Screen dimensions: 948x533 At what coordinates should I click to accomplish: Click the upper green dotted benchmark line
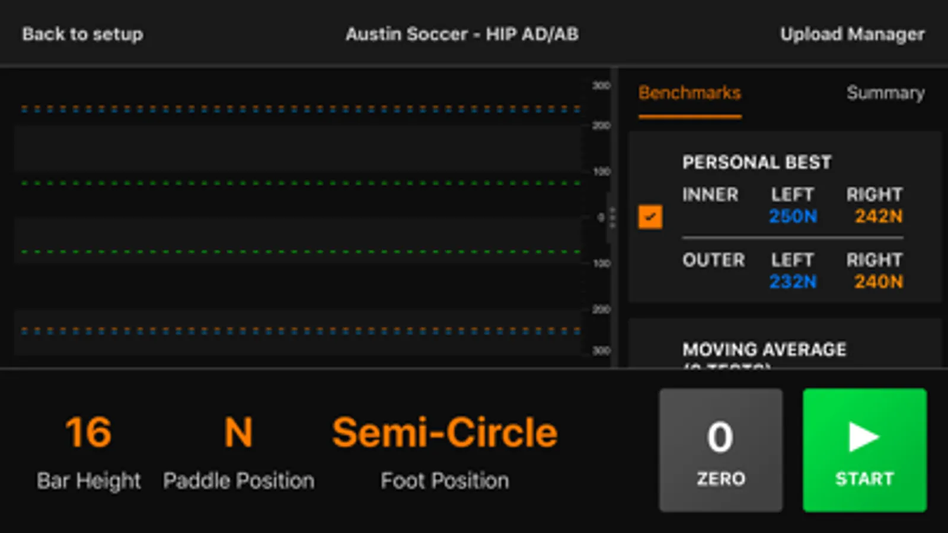(301, 183)
